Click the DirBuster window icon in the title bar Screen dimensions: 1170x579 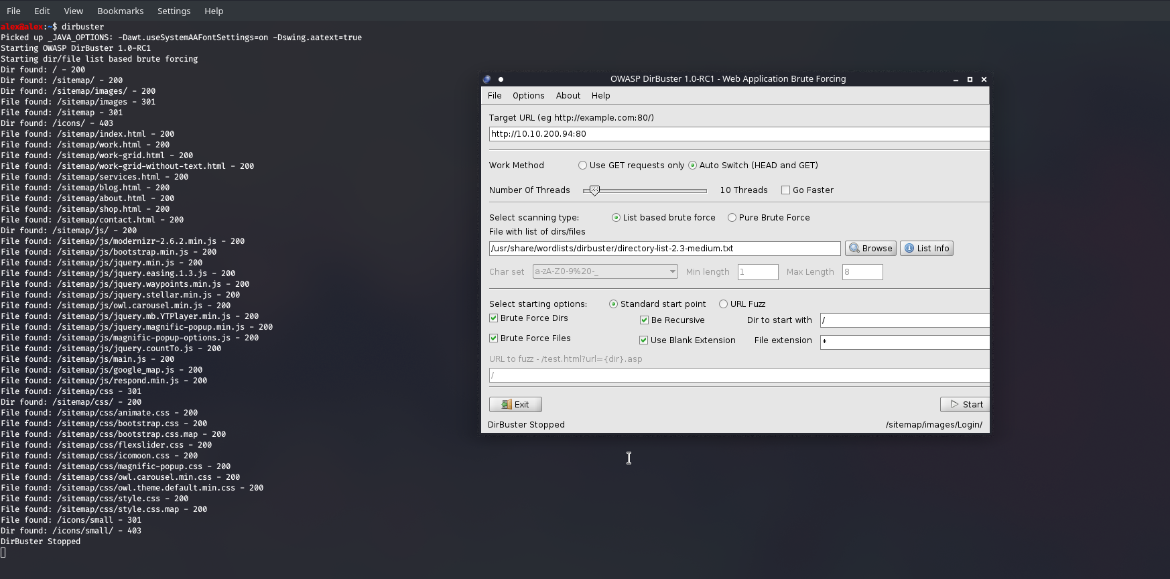[487, 79]
